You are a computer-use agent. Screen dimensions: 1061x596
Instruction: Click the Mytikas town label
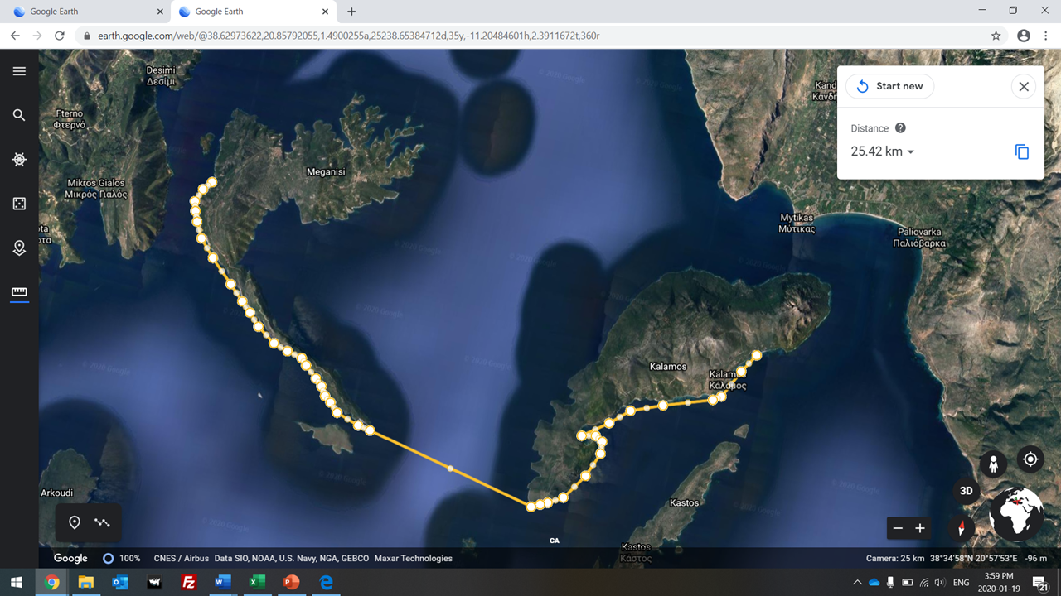click(x=797, y=223)
